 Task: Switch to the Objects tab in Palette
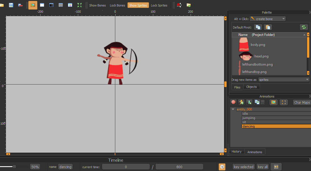click(251, 87)
